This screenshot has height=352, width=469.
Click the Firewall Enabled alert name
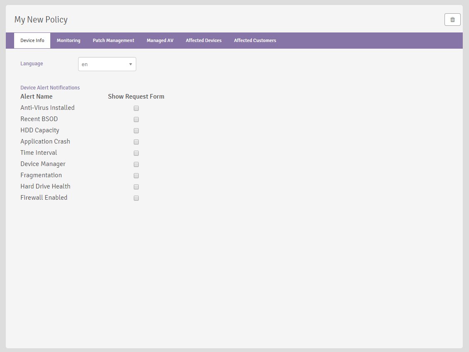[44, 197]
